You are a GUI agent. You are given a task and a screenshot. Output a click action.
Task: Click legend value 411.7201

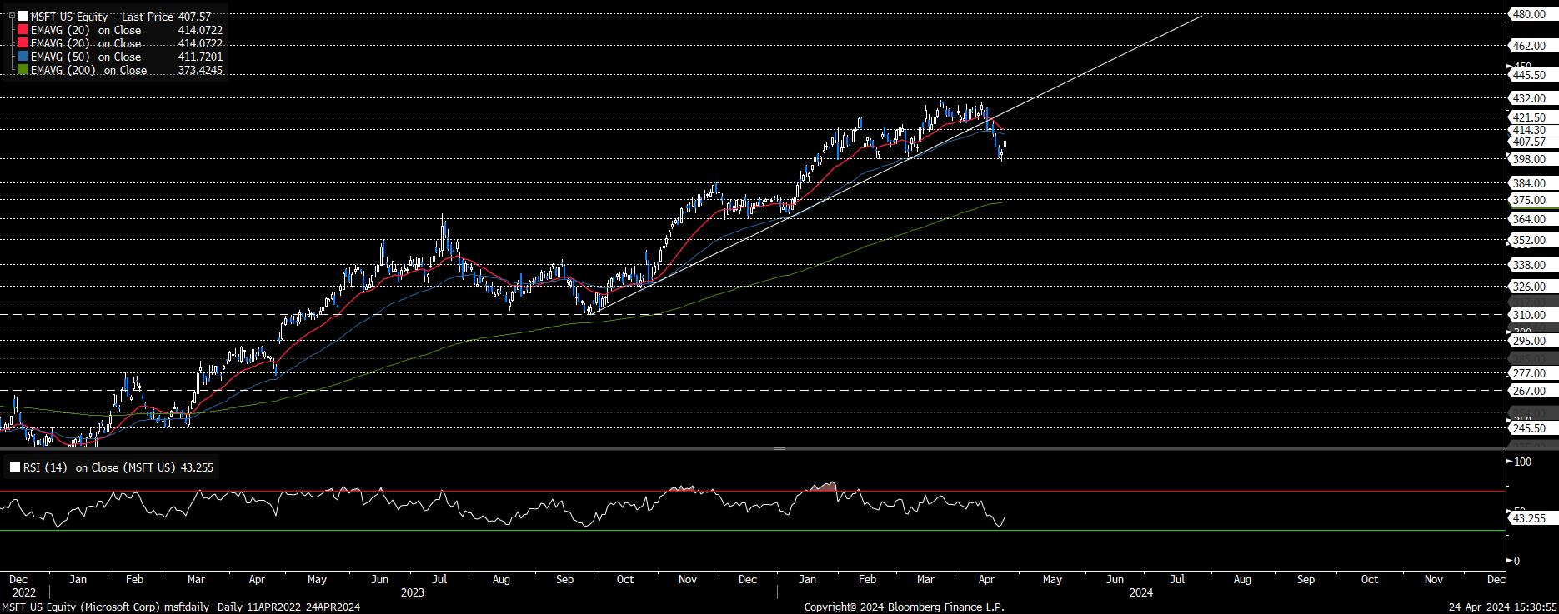pos(200,57)
